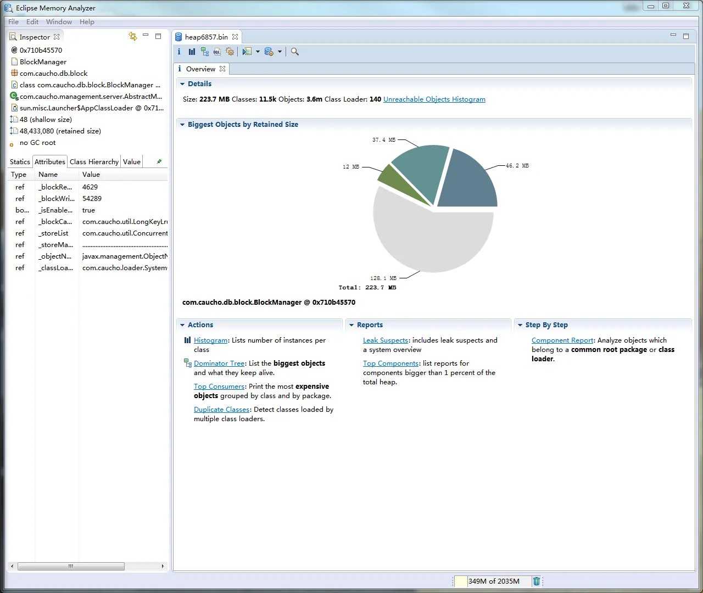Click the Name column header
Screen dimensions: 703x593
point(57,175)
